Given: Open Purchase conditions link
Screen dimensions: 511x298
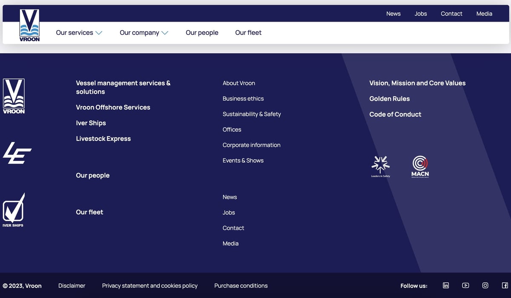Looking at the screenshot, I should click(241, 286).
